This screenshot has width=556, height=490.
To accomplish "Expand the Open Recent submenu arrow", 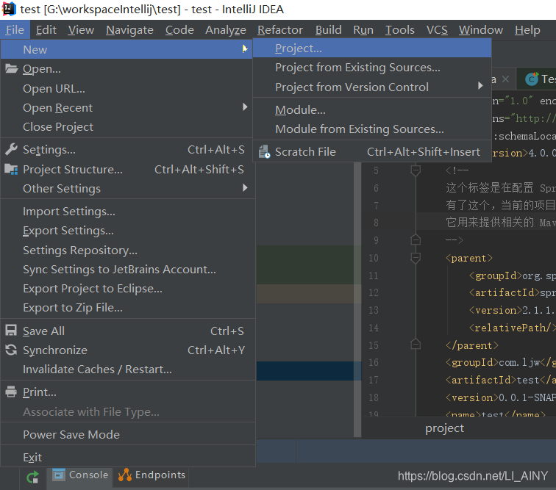I will [x=245, y=107].
